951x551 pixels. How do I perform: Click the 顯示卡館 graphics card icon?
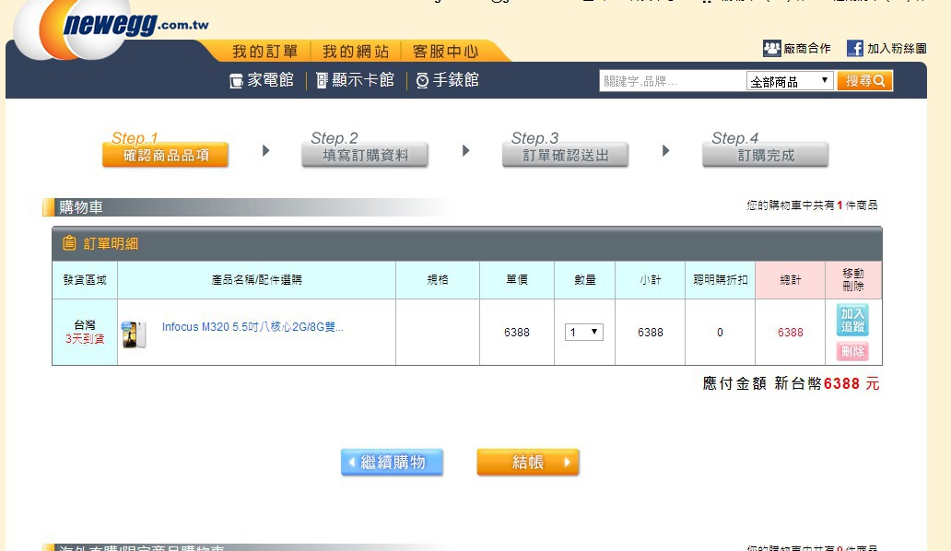pos(322,80)
